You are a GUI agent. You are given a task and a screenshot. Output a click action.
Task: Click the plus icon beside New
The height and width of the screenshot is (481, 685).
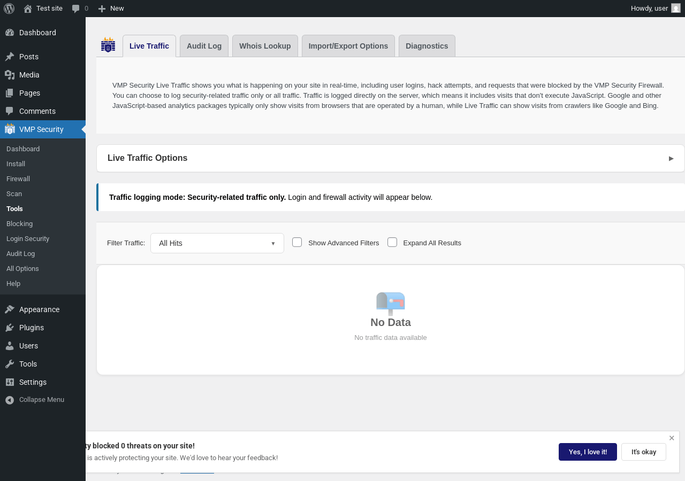(102, 9)
